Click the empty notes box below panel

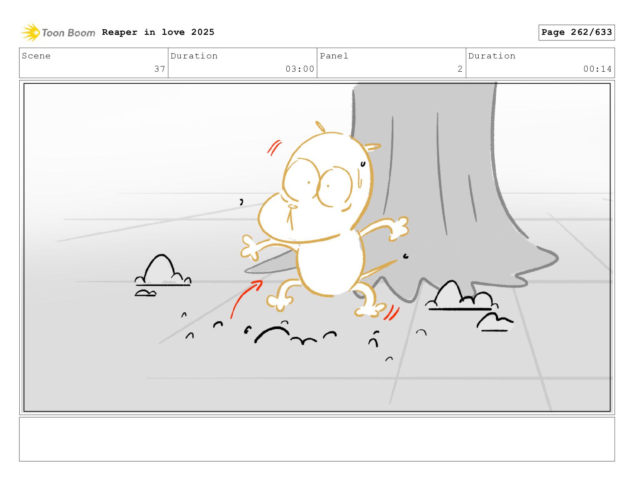pyautogui.click(x=317, y=439)
